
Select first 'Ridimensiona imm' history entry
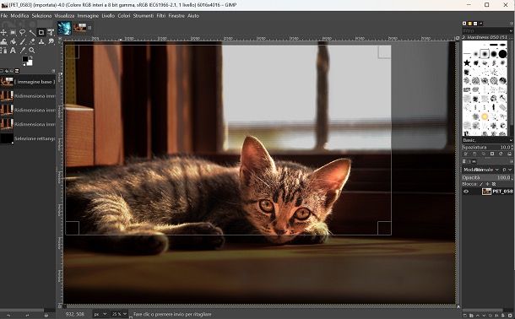pyautogui.click(x=28, y=96)
